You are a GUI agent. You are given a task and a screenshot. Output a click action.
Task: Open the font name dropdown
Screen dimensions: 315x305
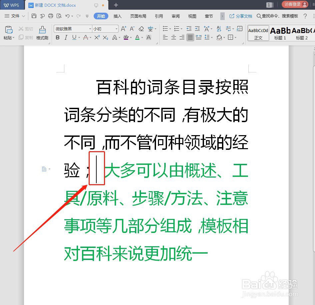coord(89,28)
